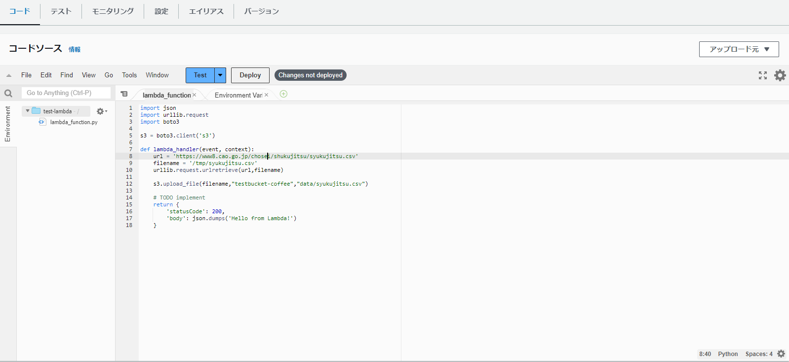Change the Python language mode

tap(728, 354)
